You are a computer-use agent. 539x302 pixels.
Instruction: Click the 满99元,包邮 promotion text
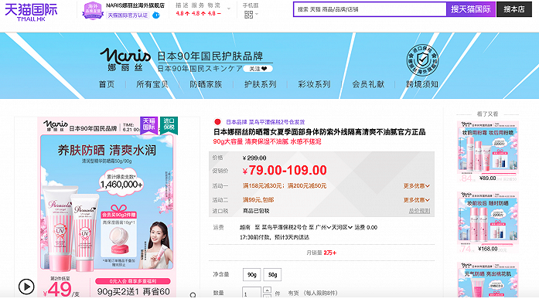tap(258, 200)
